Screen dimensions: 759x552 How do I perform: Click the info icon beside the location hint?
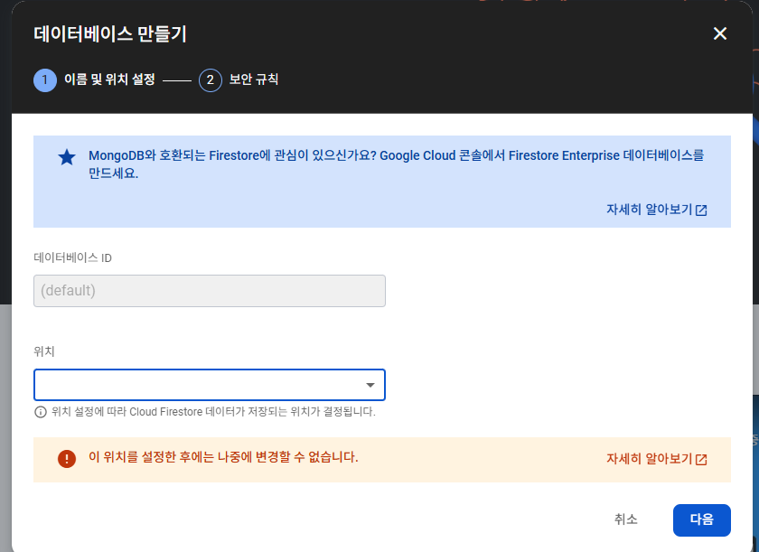(x=40, y=412)
